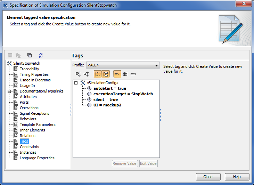Screen dimensions: 254x185
Task: Select the 'UI = mockup2' tag
Action: tap(107, 105)
